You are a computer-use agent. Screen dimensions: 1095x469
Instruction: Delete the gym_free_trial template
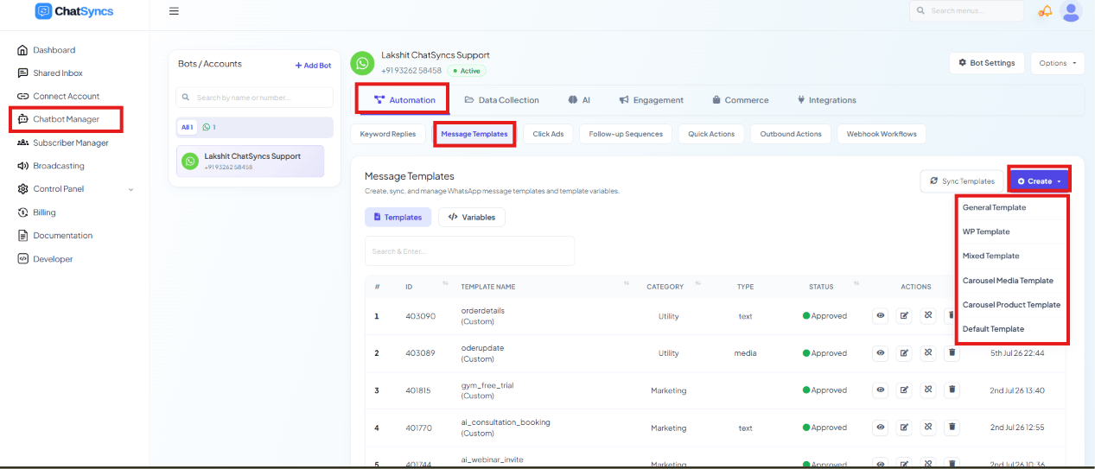[952, 390]
